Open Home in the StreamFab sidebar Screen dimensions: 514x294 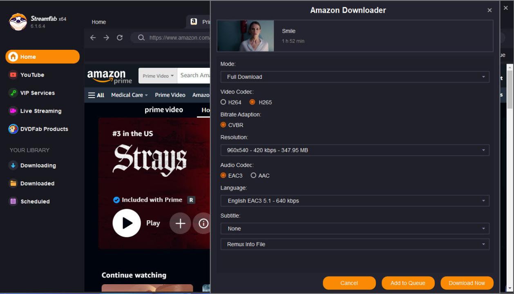pyautogui.click(x=42, y=57)
